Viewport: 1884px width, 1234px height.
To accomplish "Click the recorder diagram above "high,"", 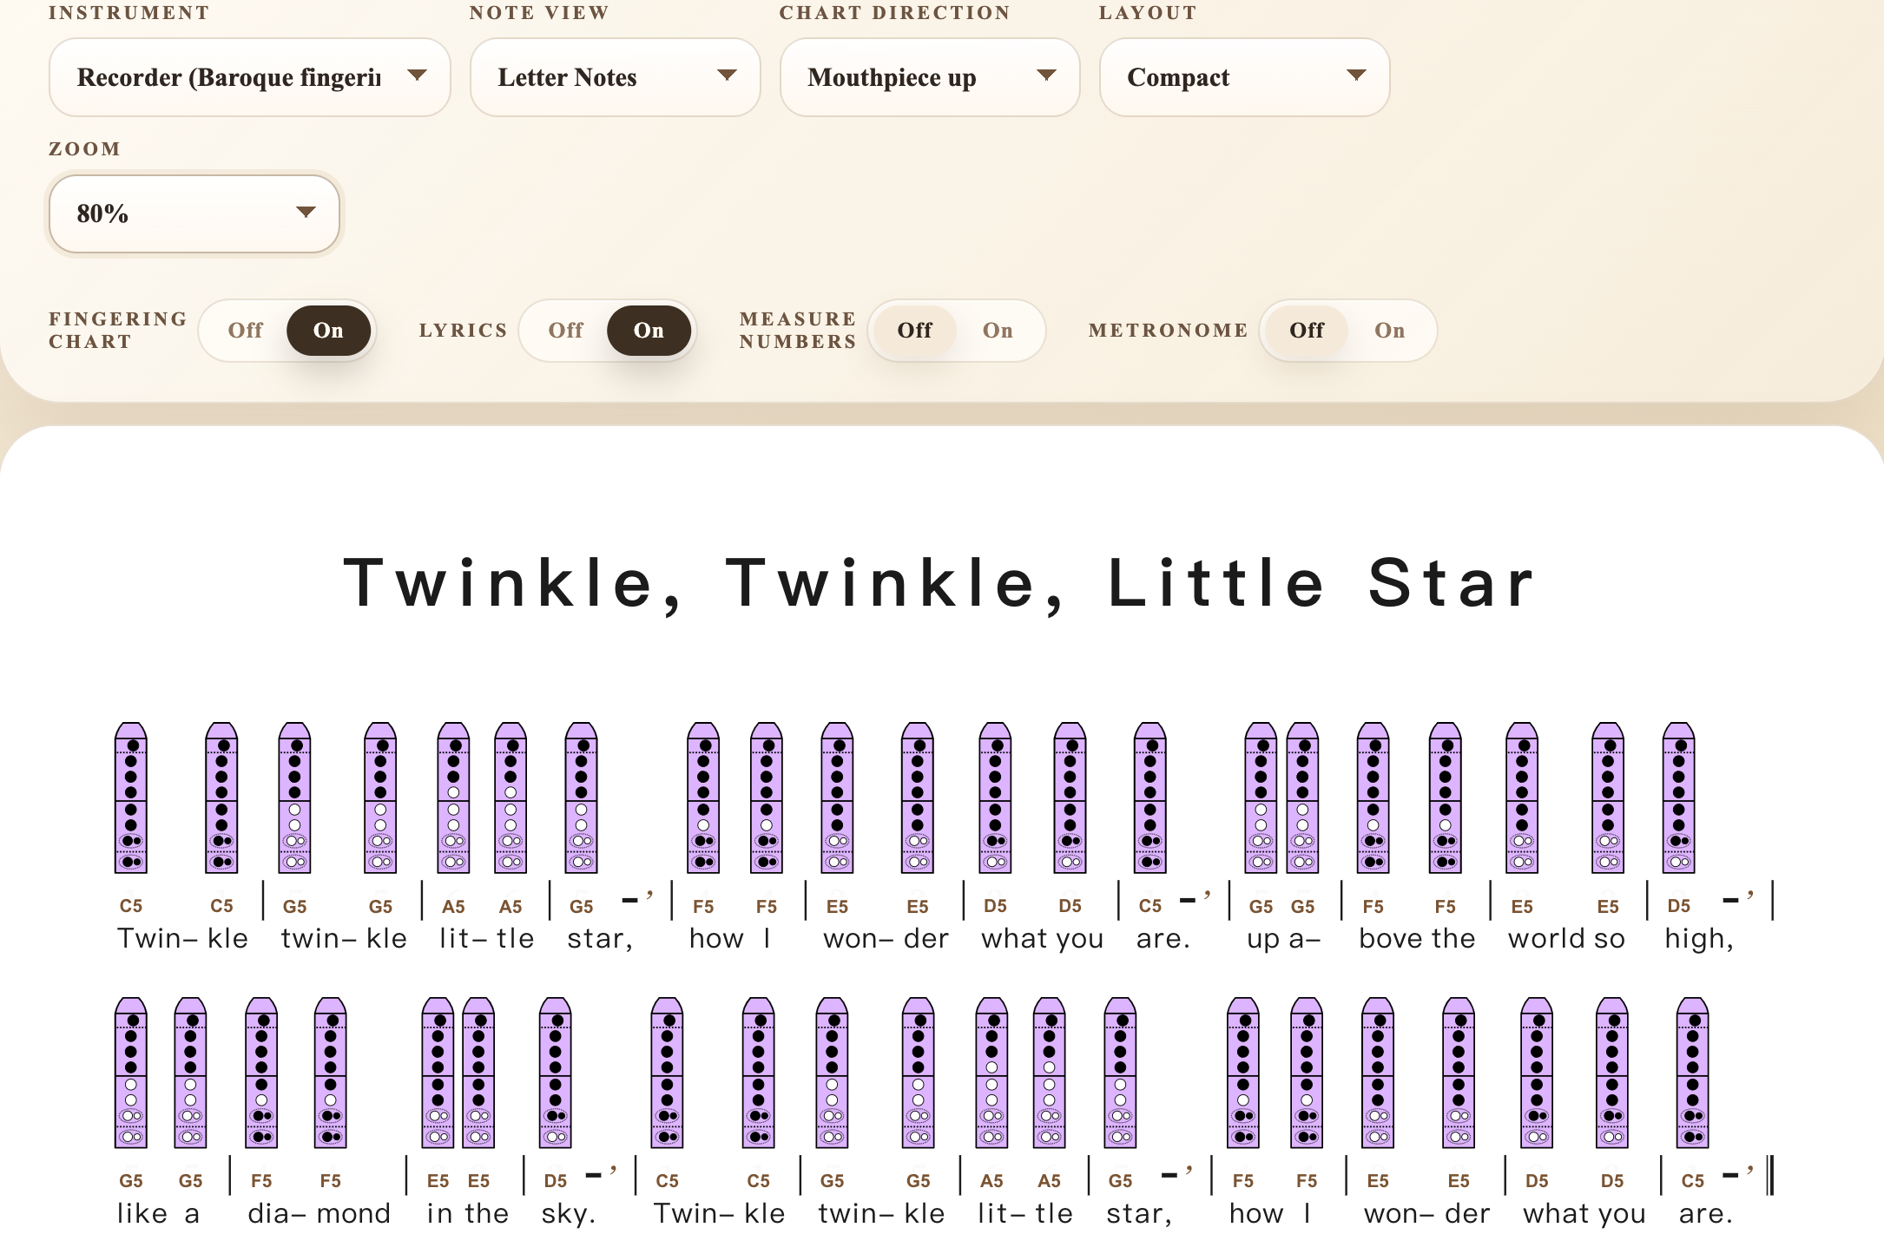I will (1678, 798).
